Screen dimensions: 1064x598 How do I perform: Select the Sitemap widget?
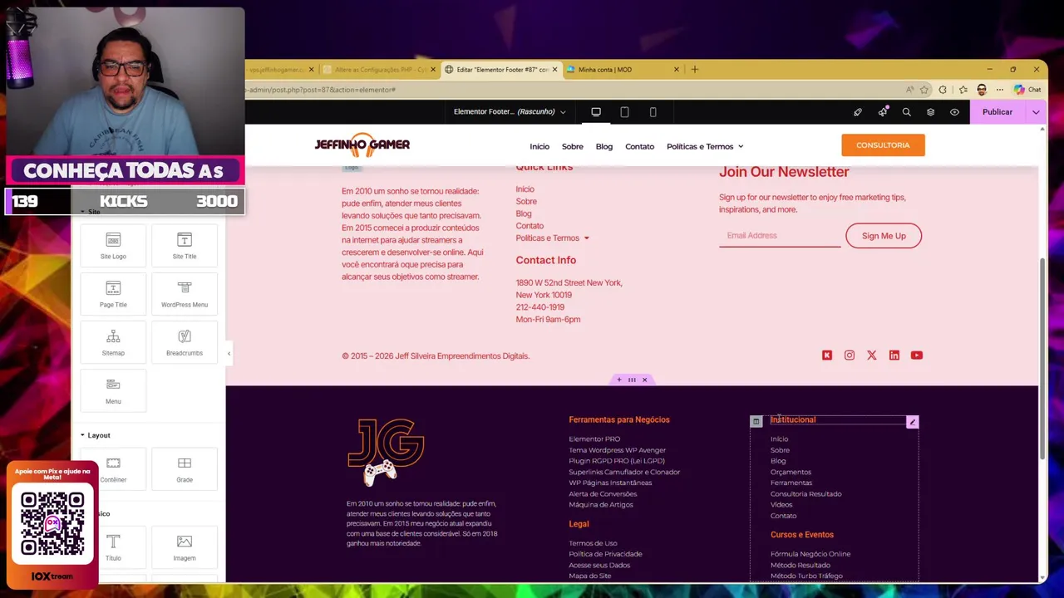[x=113, y=341]
